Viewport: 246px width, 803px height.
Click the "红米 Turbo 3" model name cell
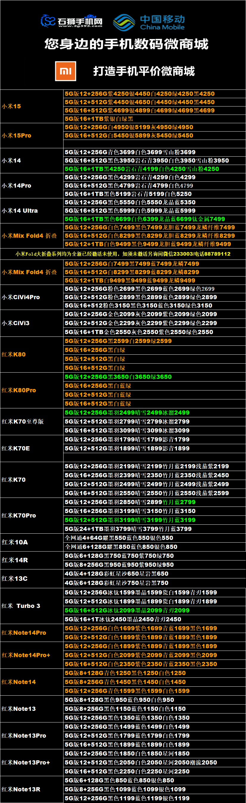(x=32, y=606)
